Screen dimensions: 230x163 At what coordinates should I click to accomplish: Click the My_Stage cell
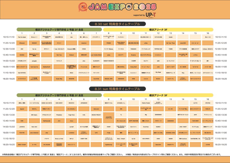pyautogui.click(x=158, y=73)
